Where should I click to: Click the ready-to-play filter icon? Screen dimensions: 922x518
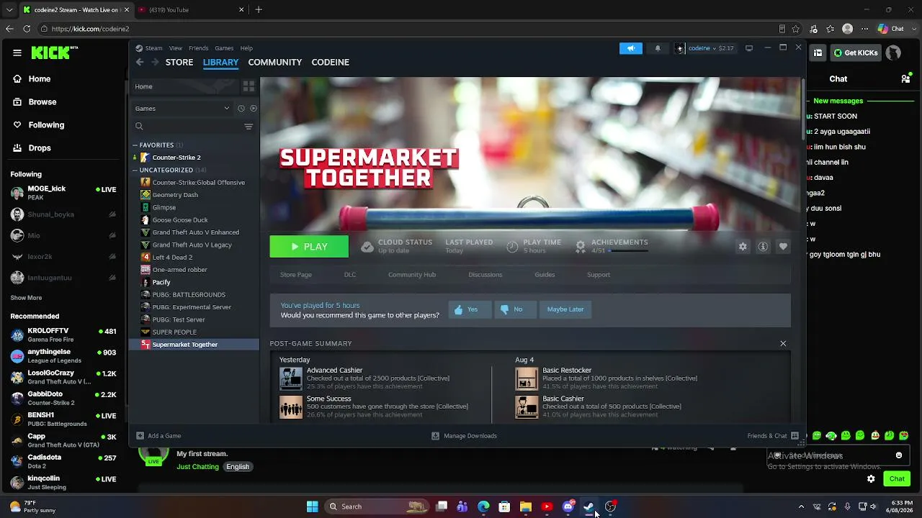[253, 109]
